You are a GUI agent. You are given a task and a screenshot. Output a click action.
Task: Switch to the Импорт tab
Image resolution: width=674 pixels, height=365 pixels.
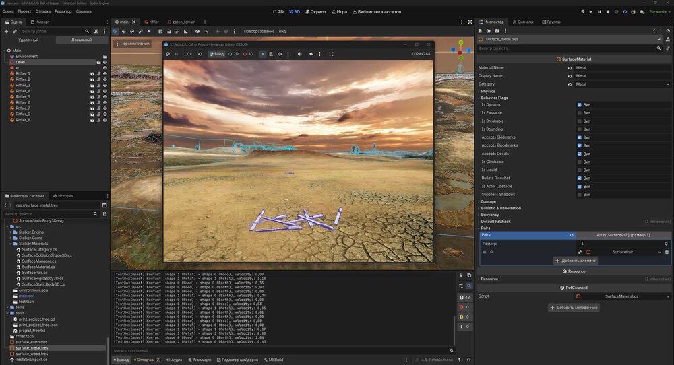click(40, 22)
